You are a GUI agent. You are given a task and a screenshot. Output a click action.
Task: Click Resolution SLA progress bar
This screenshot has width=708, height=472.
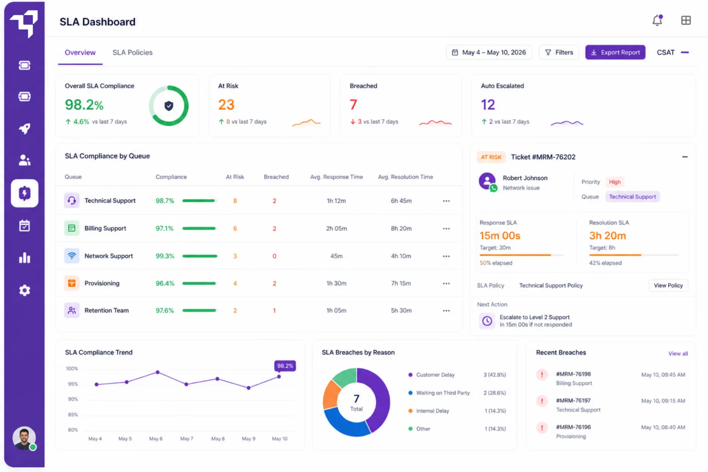(634, 255)
